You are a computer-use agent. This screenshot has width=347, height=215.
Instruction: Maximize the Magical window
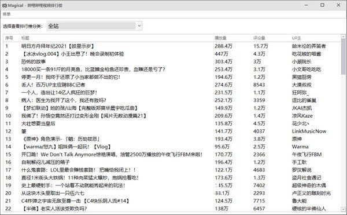pos(323,5)
